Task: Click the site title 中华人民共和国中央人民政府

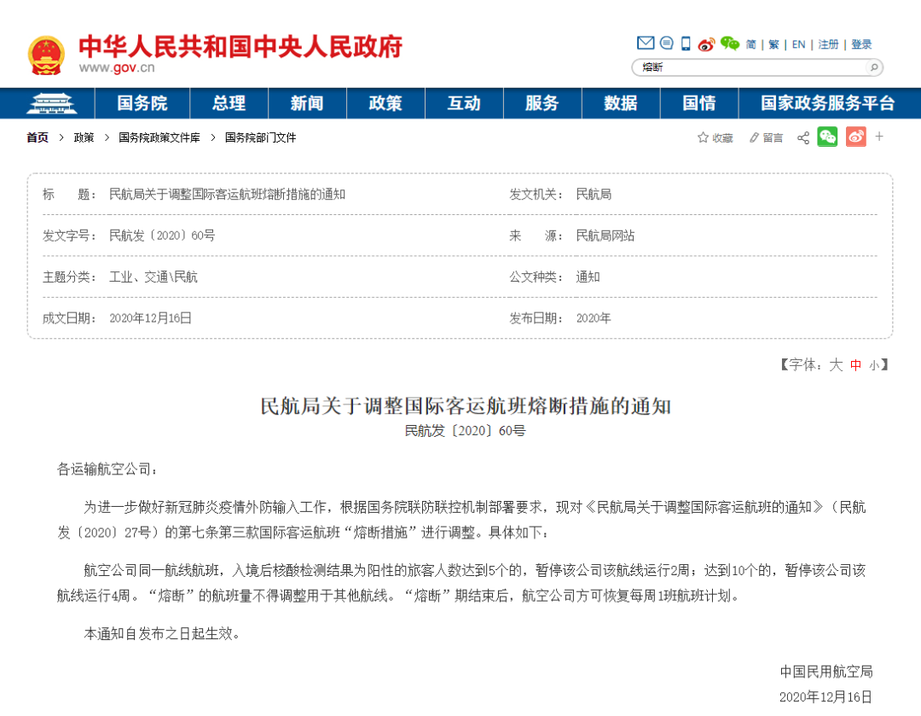Action: tap(240, 47)
